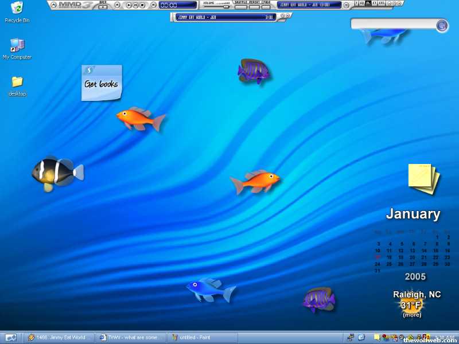Viewport: 459px width, 344px height.
Task: Open the (more) link on the weather widget
Action: 412,315
